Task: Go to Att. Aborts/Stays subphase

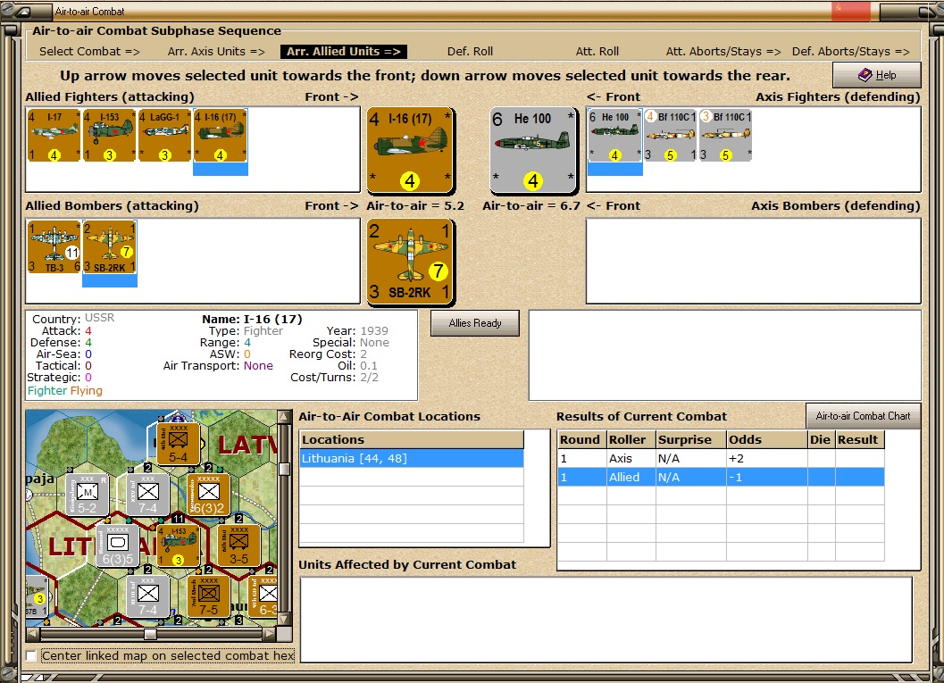Action: click(723, 52)
